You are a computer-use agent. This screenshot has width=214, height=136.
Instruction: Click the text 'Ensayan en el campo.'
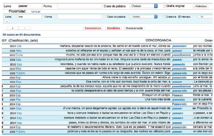click(x=156, y=95)
